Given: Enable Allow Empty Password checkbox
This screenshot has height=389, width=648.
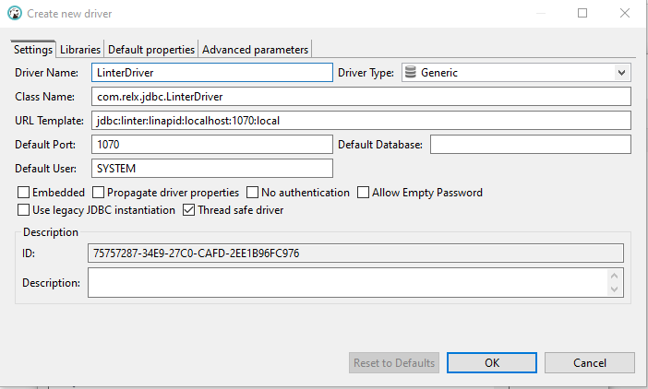Looking at the screenshot, I should click(x=363, y=193).
